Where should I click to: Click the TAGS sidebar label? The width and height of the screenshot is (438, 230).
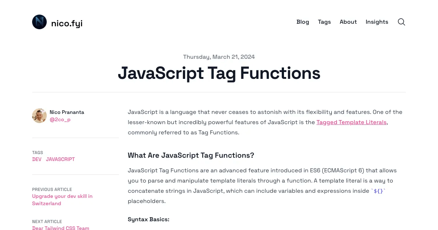coord(38,153)
